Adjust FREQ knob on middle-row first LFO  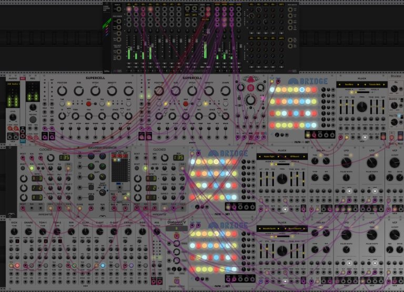pos(346,163)
